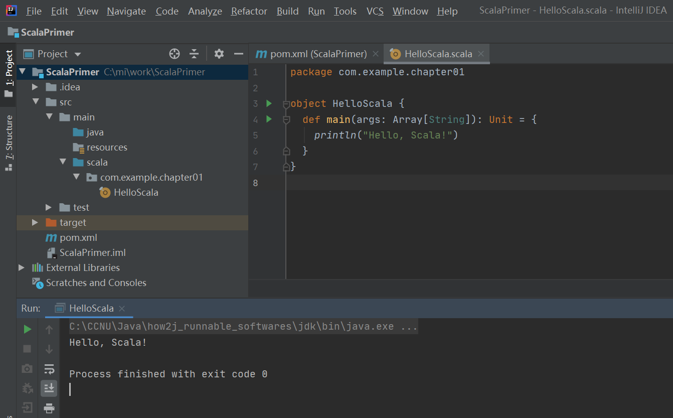Collapse the scala folder arrow
Screen dimensions: 673x418
point(63,162)
